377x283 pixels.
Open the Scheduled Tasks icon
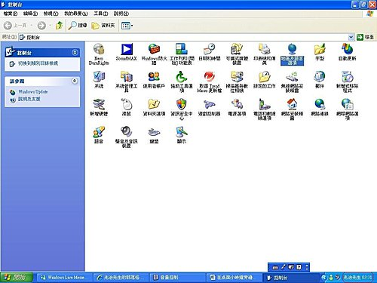[265, 80]
